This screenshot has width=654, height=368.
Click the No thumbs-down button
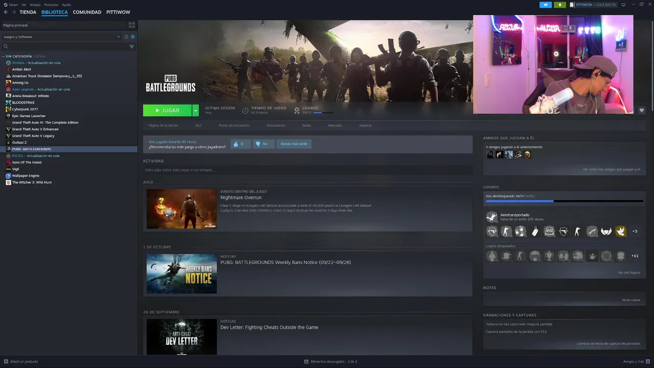[264, 144]
